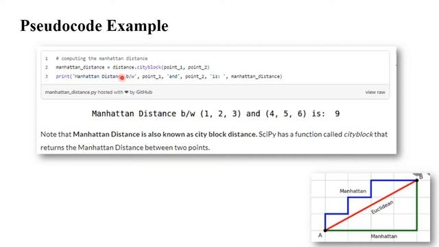The width and height of the screenshot is (439, 247).
Task: Click the 'Manhattan' label near the blue path
Action: [353, 191]
